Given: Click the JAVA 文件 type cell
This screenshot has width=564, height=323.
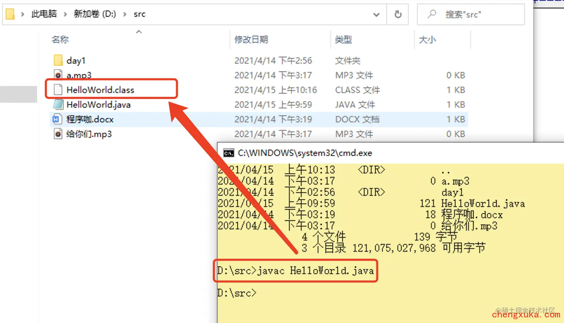Looking at the screenshot, I should click(355, 105).
